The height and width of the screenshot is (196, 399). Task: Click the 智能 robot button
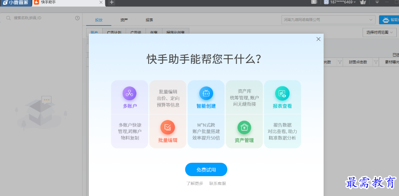(389, 20)
